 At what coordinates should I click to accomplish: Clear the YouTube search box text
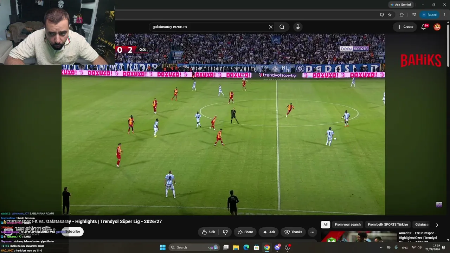271,27
